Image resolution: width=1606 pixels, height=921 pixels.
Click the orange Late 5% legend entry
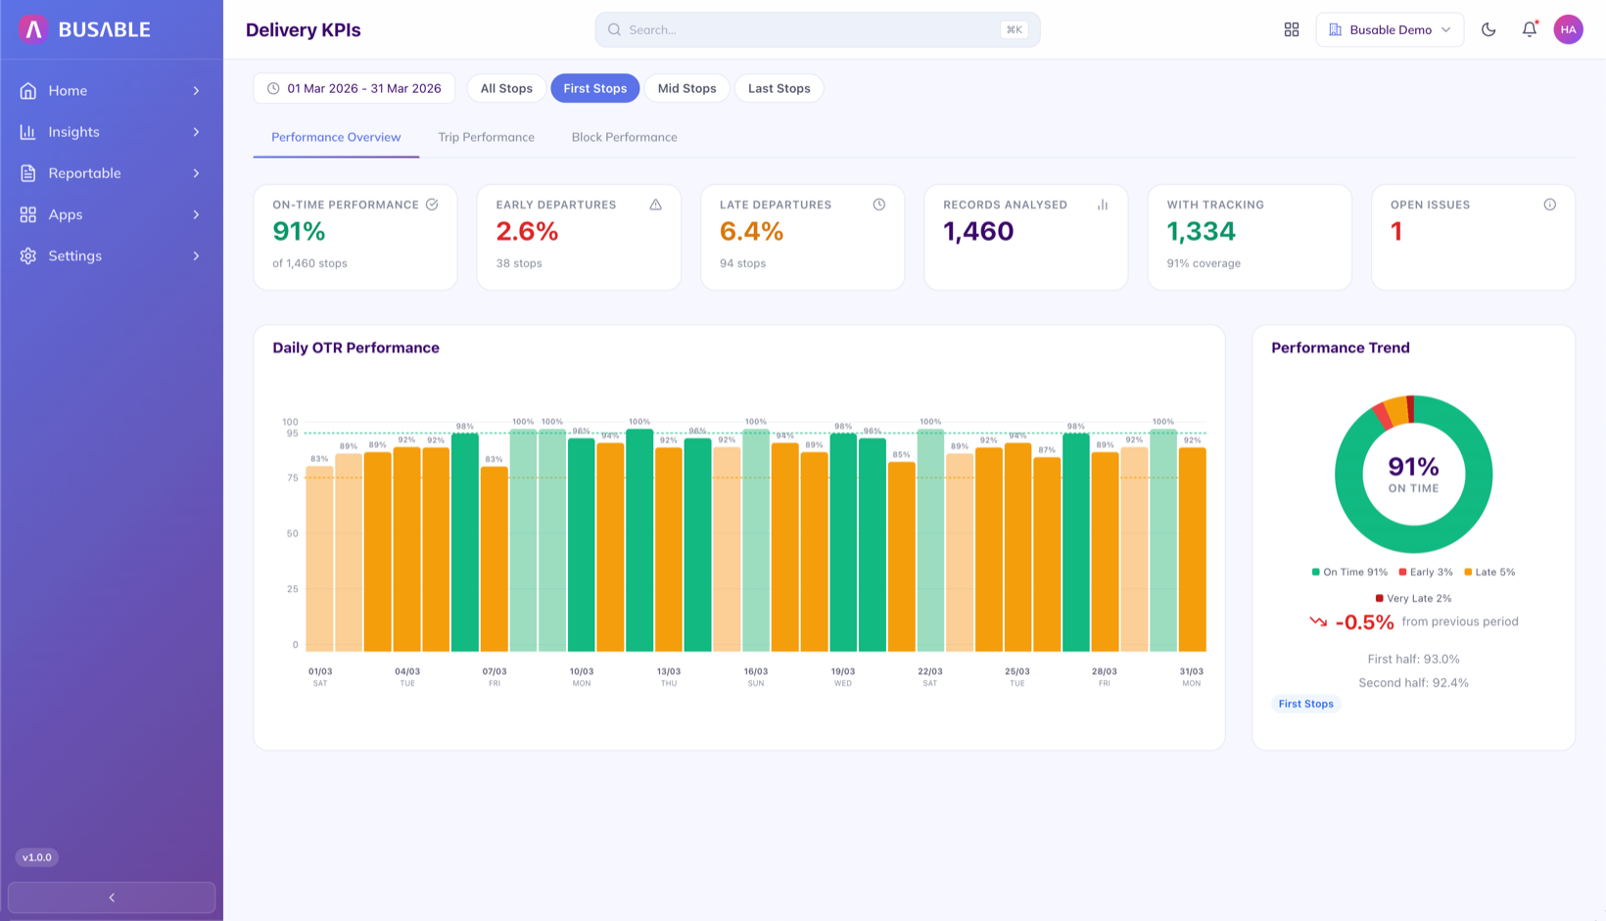1489,573
